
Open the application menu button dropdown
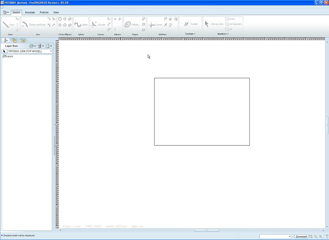click(x=6, y=12)
